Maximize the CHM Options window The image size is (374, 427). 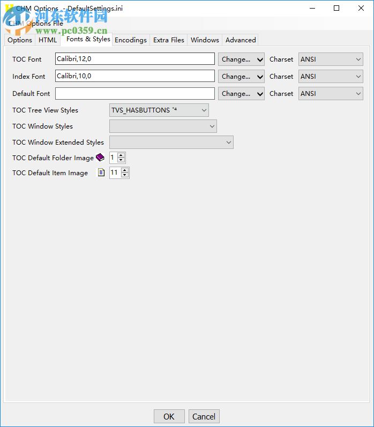point(336,8)
